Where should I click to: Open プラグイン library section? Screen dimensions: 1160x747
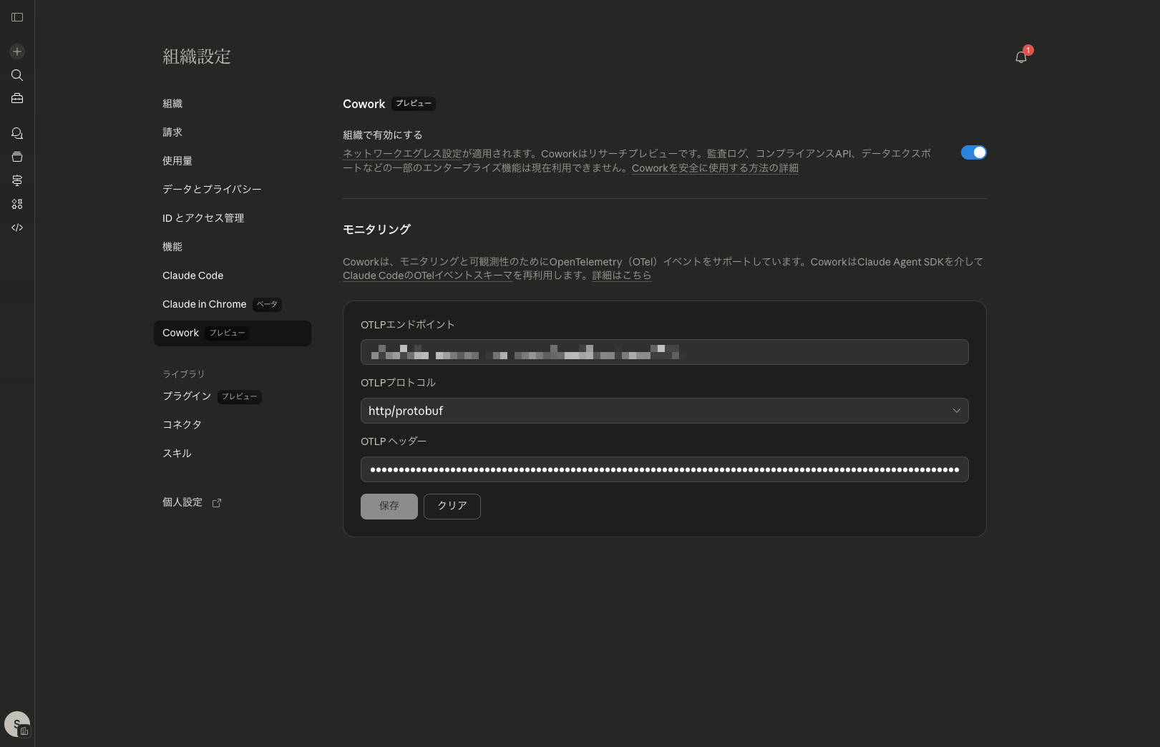point(187,396)
